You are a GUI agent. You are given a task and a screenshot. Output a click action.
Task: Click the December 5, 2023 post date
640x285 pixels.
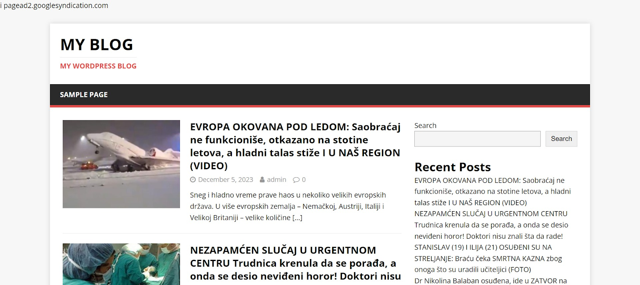point(226,180)
